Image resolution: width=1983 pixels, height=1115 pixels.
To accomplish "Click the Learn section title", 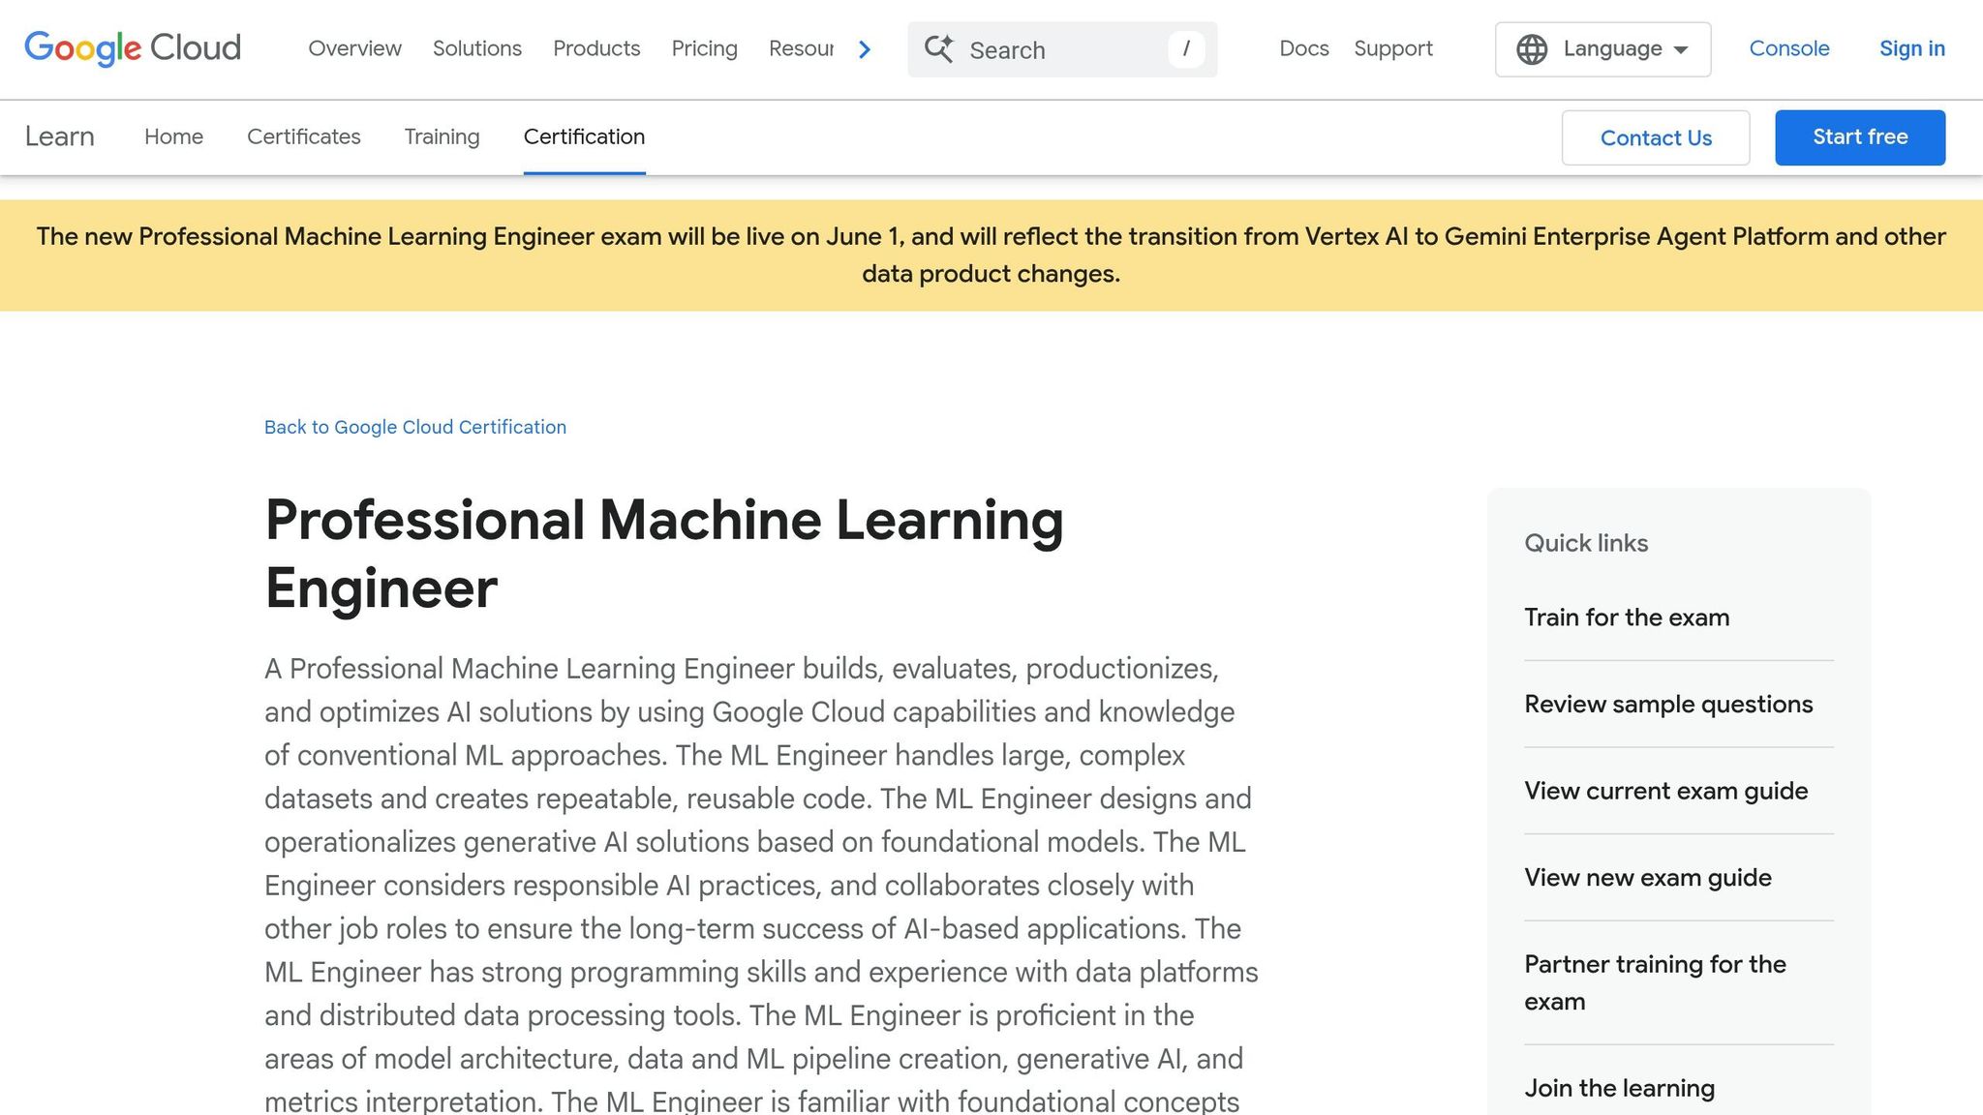I will point(60,136).
